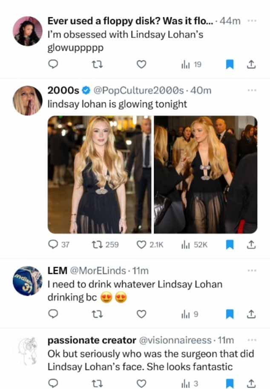Image resolution: width=270 pixels, height=389 pixels.
Task: Open the @visionnaireess profile handle
Action: [175, 340]
